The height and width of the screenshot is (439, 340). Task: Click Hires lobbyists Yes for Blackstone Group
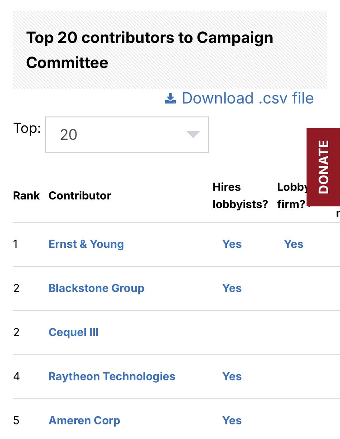(232, 288)
